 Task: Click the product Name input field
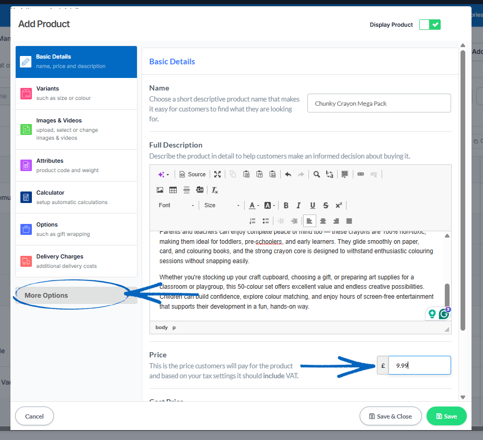[379, 103]
